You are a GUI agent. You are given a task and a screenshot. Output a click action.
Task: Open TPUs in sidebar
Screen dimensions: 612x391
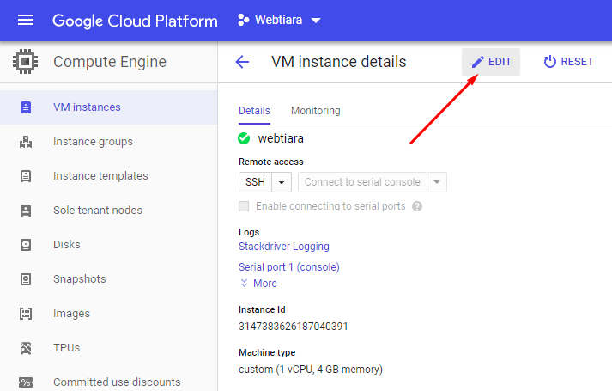click(108, 348)
